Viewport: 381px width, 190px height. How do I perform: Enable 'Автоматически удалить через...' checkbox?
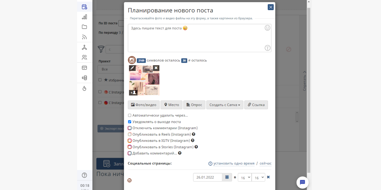point(130,116)
